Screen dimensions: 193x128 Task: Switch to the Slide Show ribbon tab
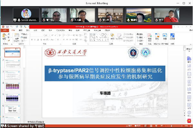tap(60, 30)
